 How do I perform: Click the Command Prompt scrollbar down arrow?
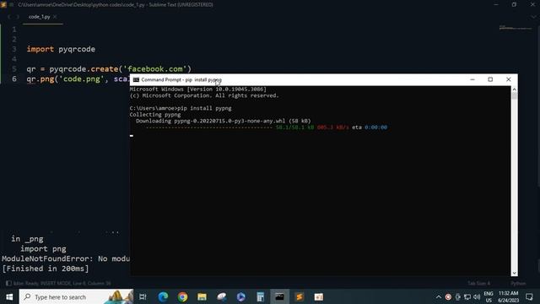[x=514, y=273]
